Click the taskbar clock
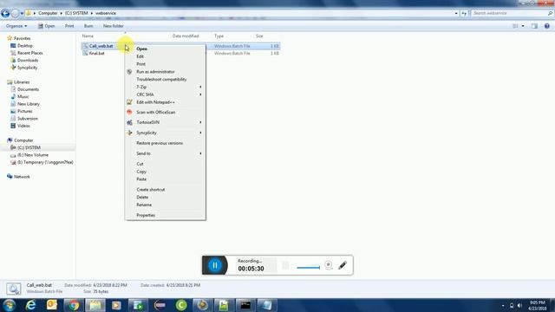Screen dimensions: 555x312 point(537,305)
